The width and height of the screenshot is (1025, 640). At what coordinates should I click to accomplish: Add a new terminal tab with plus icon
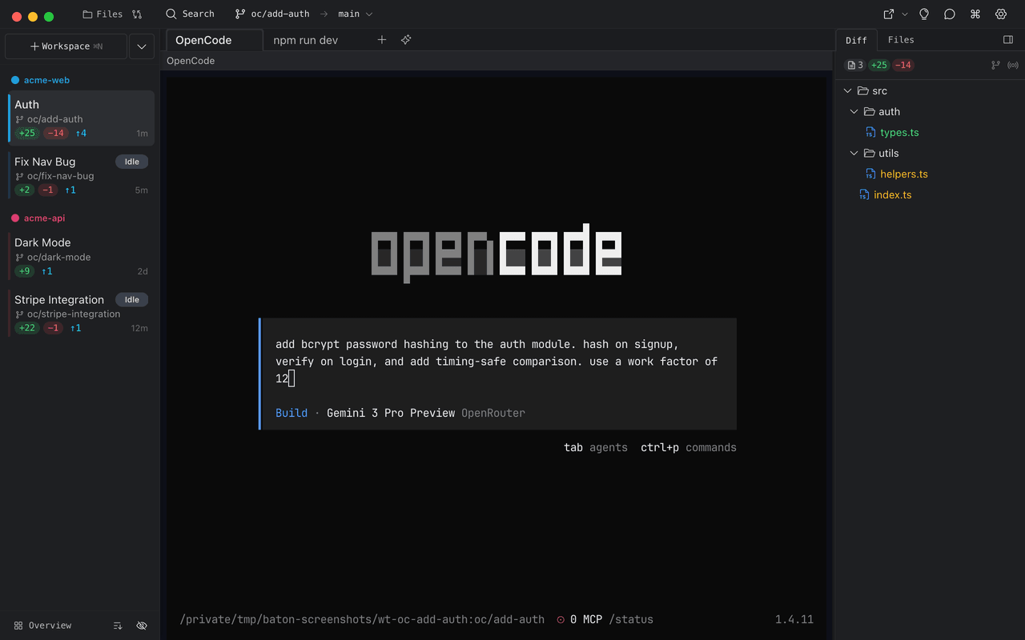(x=382, y=40)
